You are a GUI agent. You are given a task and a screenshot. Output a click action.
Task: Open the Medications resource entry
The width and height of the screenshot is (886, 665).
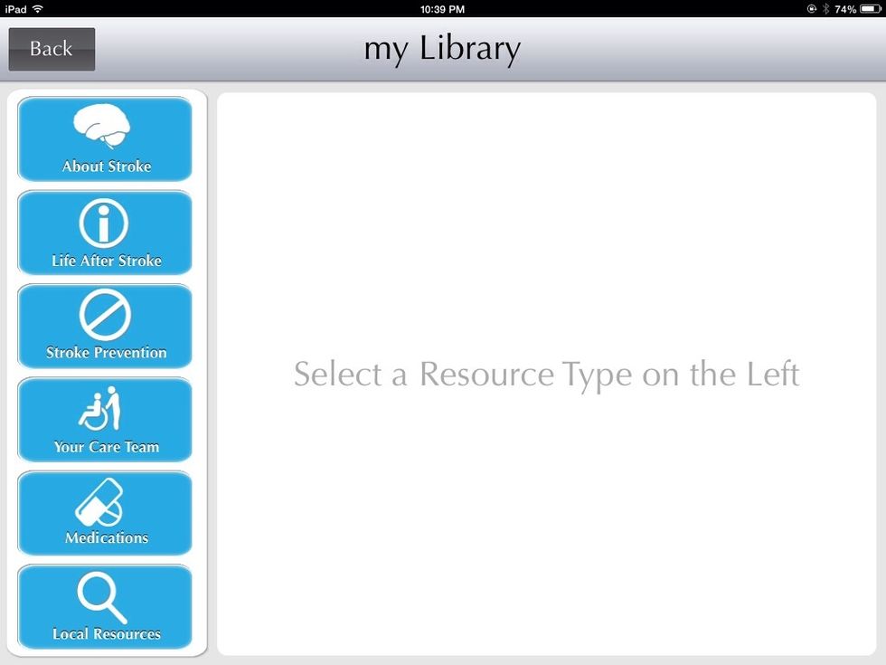(104, 514)
